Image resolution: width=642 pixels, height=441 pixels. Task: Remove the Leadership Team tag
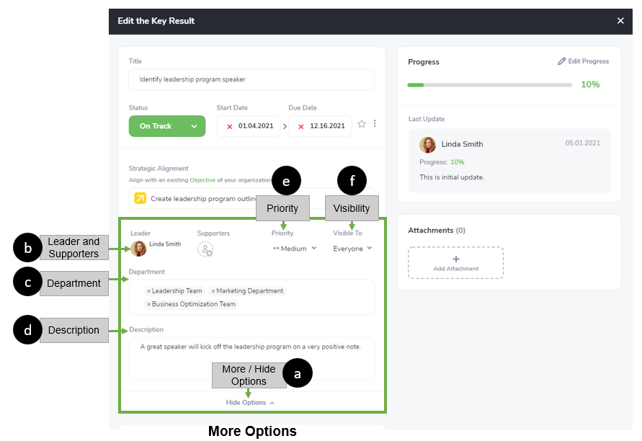point(148,291)
